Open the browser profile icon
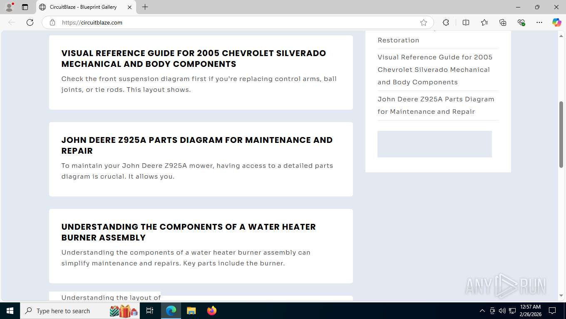This screenshot has height=319, width=566. [9, 7]
